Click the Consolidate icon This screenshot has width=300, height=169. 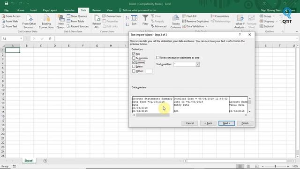tap(212, 16)
